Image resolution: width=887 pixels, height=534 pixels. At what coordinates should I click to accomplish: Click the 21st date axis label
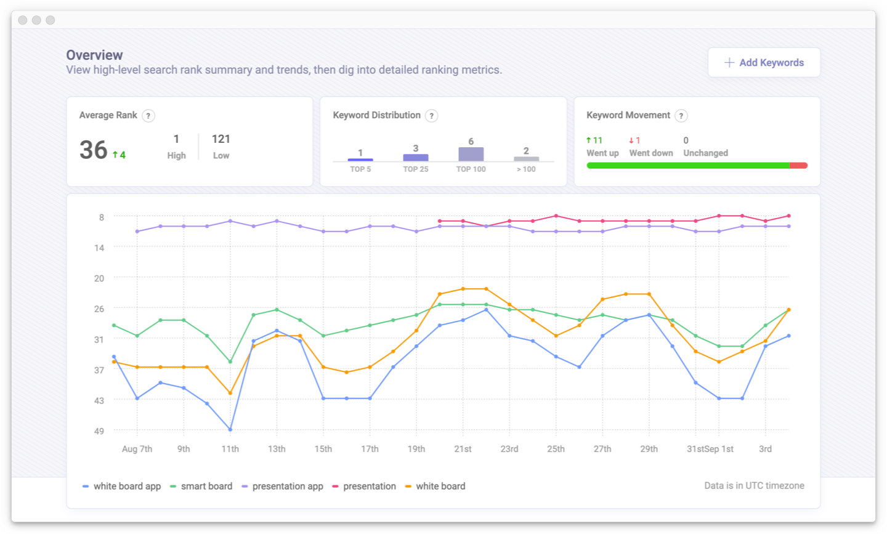click(463, 449)
